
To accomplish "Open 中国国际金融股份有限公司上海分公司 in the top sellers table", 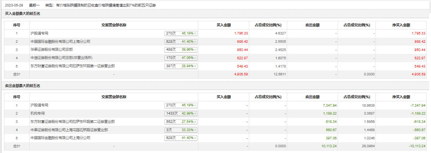I will (60, 138).
